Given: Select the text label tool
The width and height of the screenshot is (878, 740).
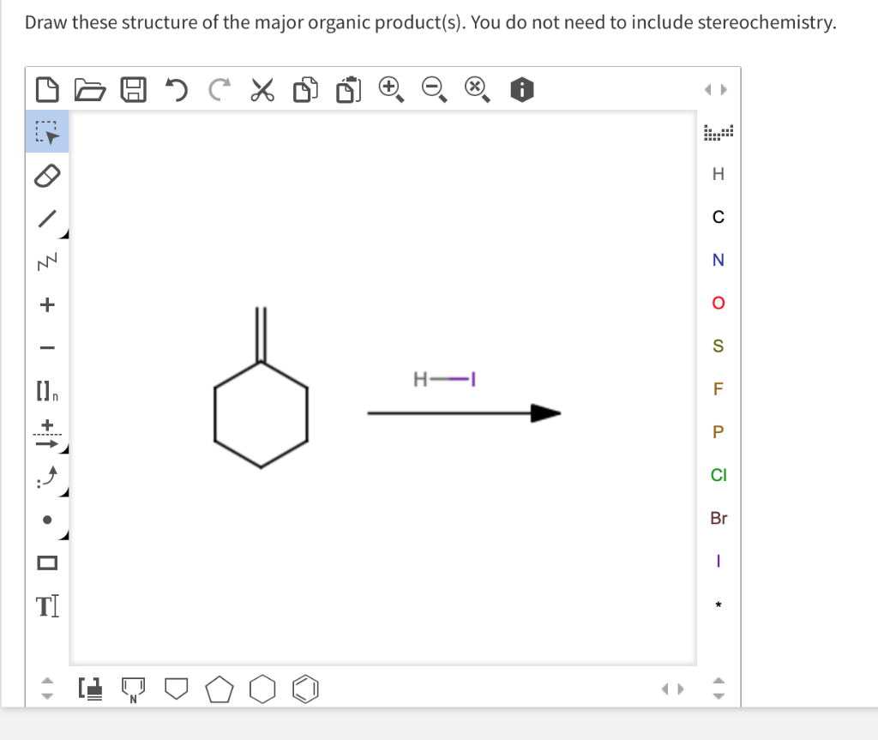Looking at the screenshot, I should [x=47, y=605].
